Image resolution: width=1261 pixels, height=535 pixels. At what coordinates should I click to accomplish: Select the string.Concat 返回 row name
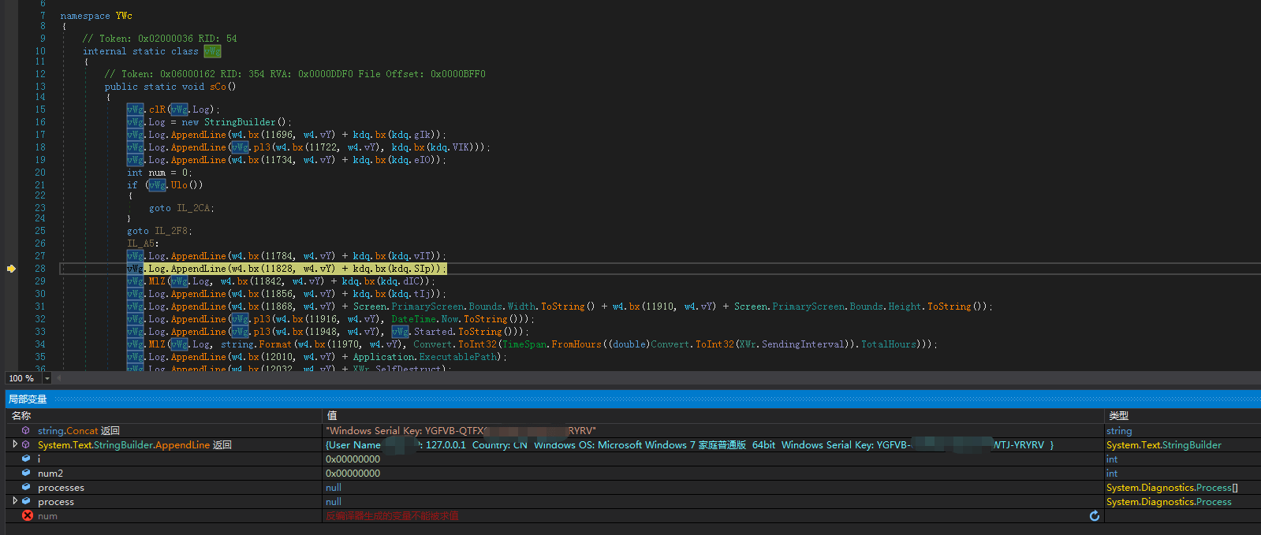click(79, 431)
